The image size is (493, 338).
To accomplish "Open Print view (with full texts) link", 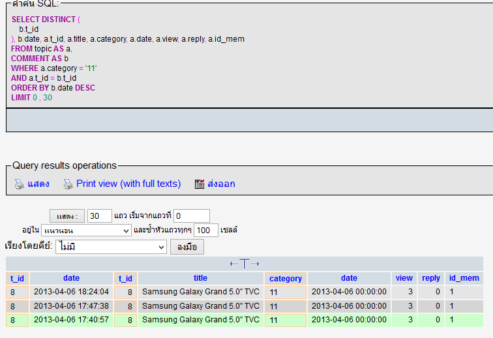I will tap(128, 184).
